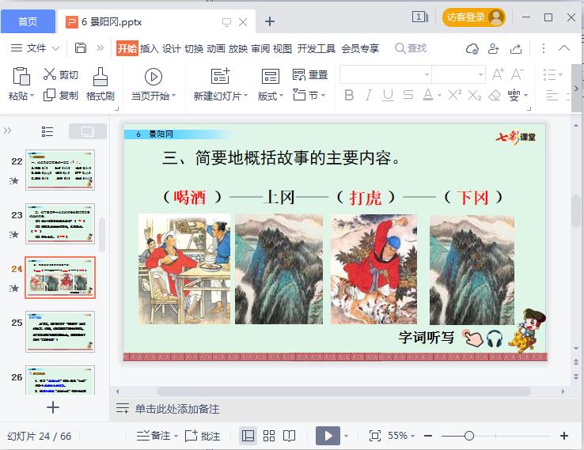Click the font color A icon
The height and width of the screenshot is (450, 584).
coord(428,95)
